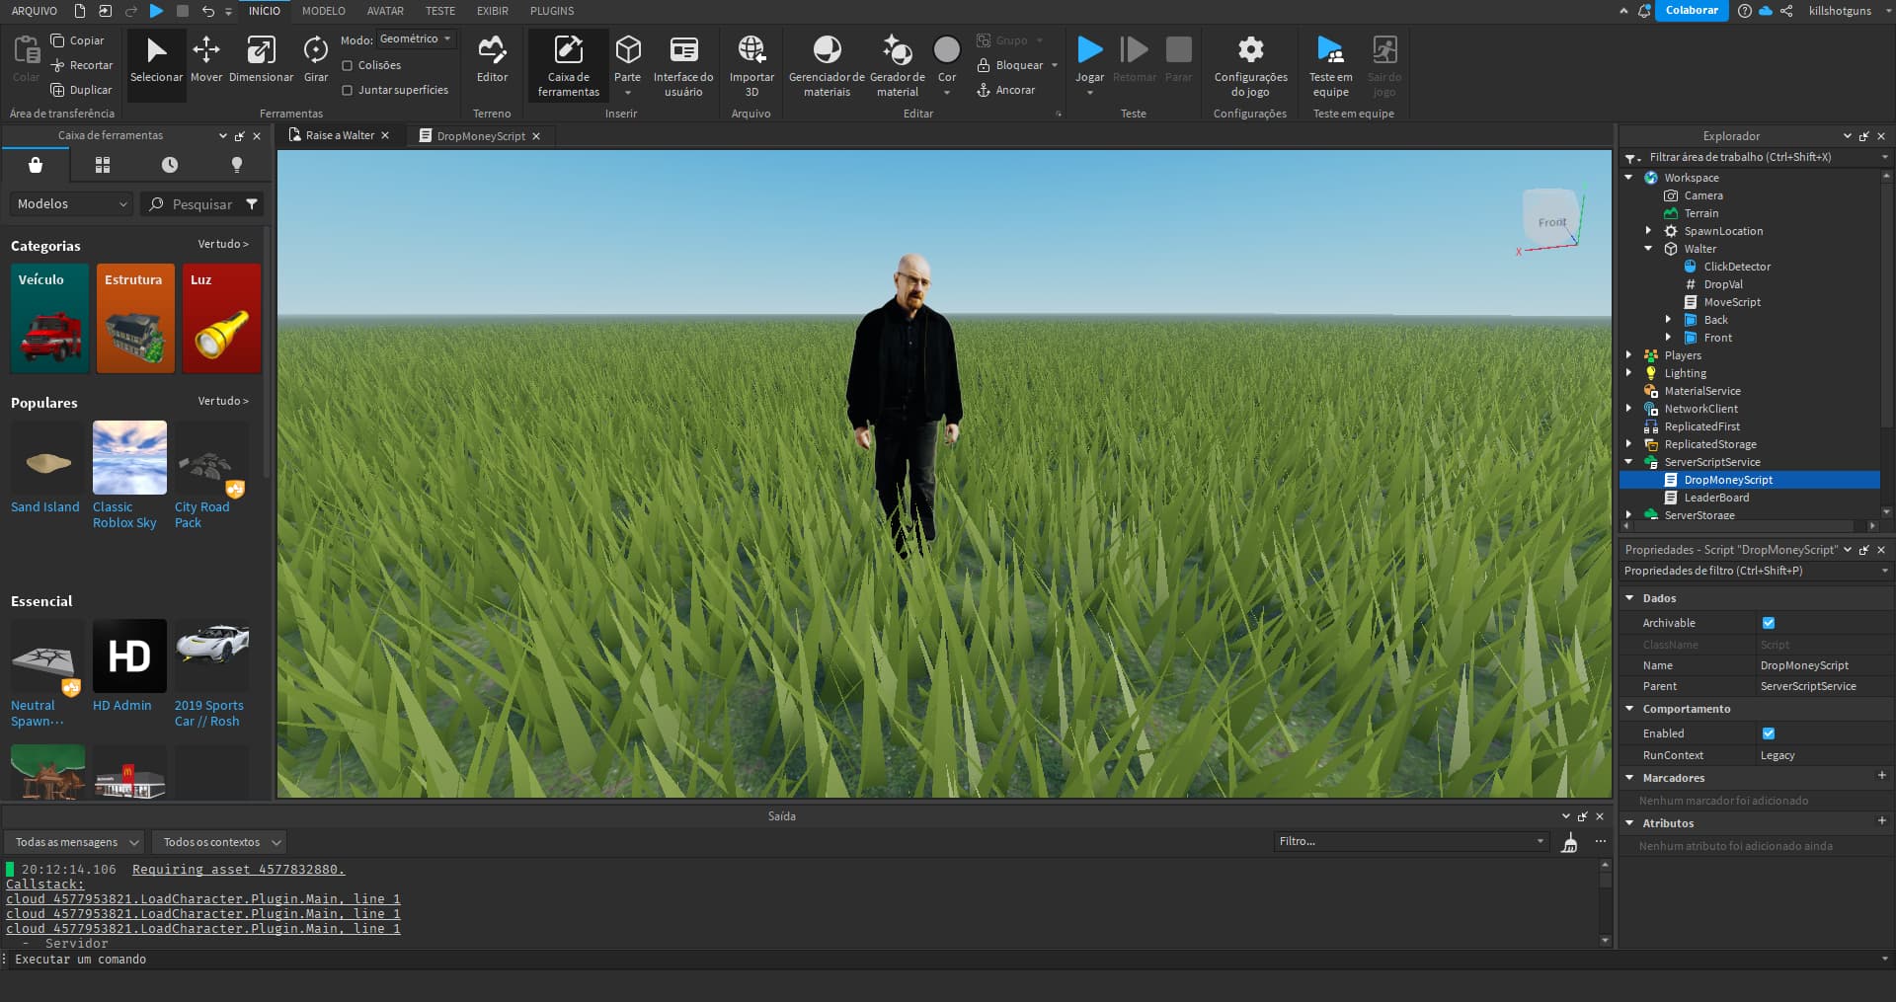Open the Requiring asset output link

pos(238,870)
